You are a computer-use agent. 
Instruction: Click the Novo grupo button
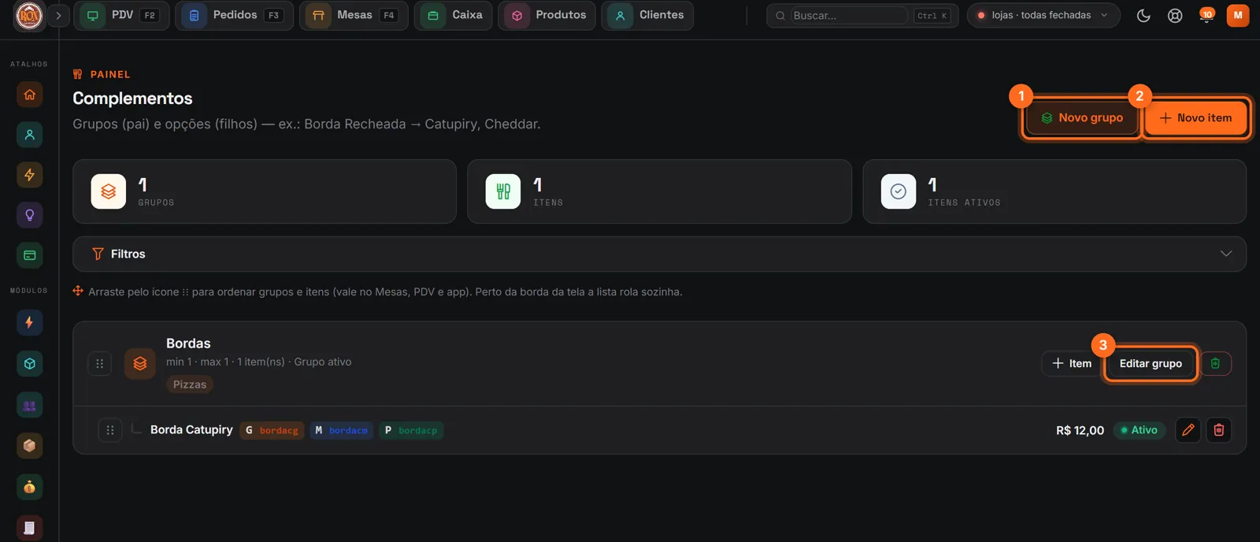(x=1082, y=117)
